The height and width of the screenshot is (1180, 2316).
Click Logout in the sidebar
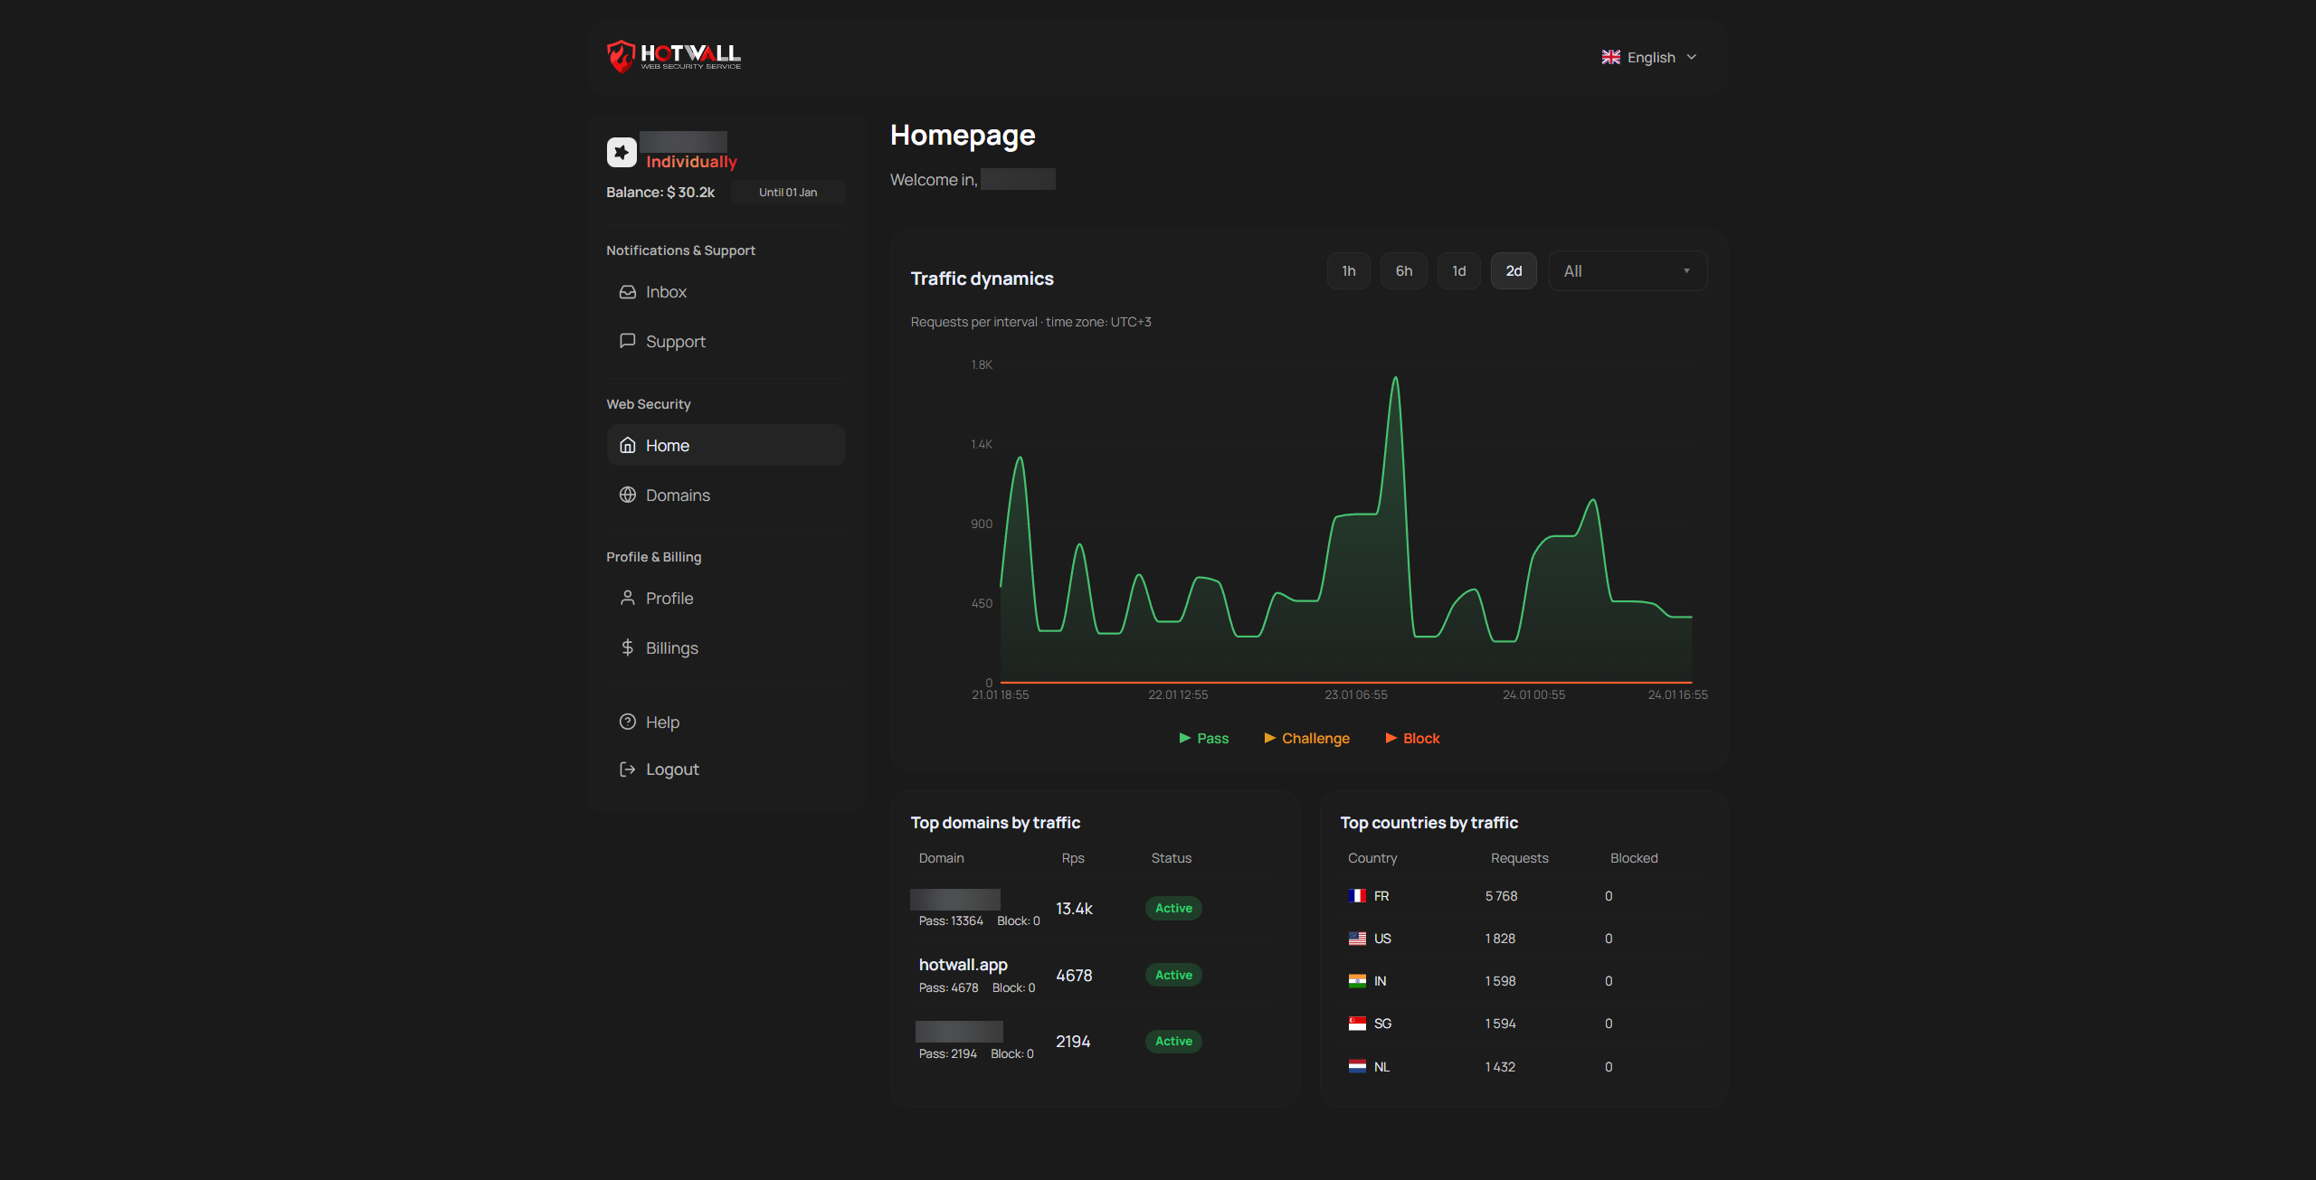tap(671, 769)
